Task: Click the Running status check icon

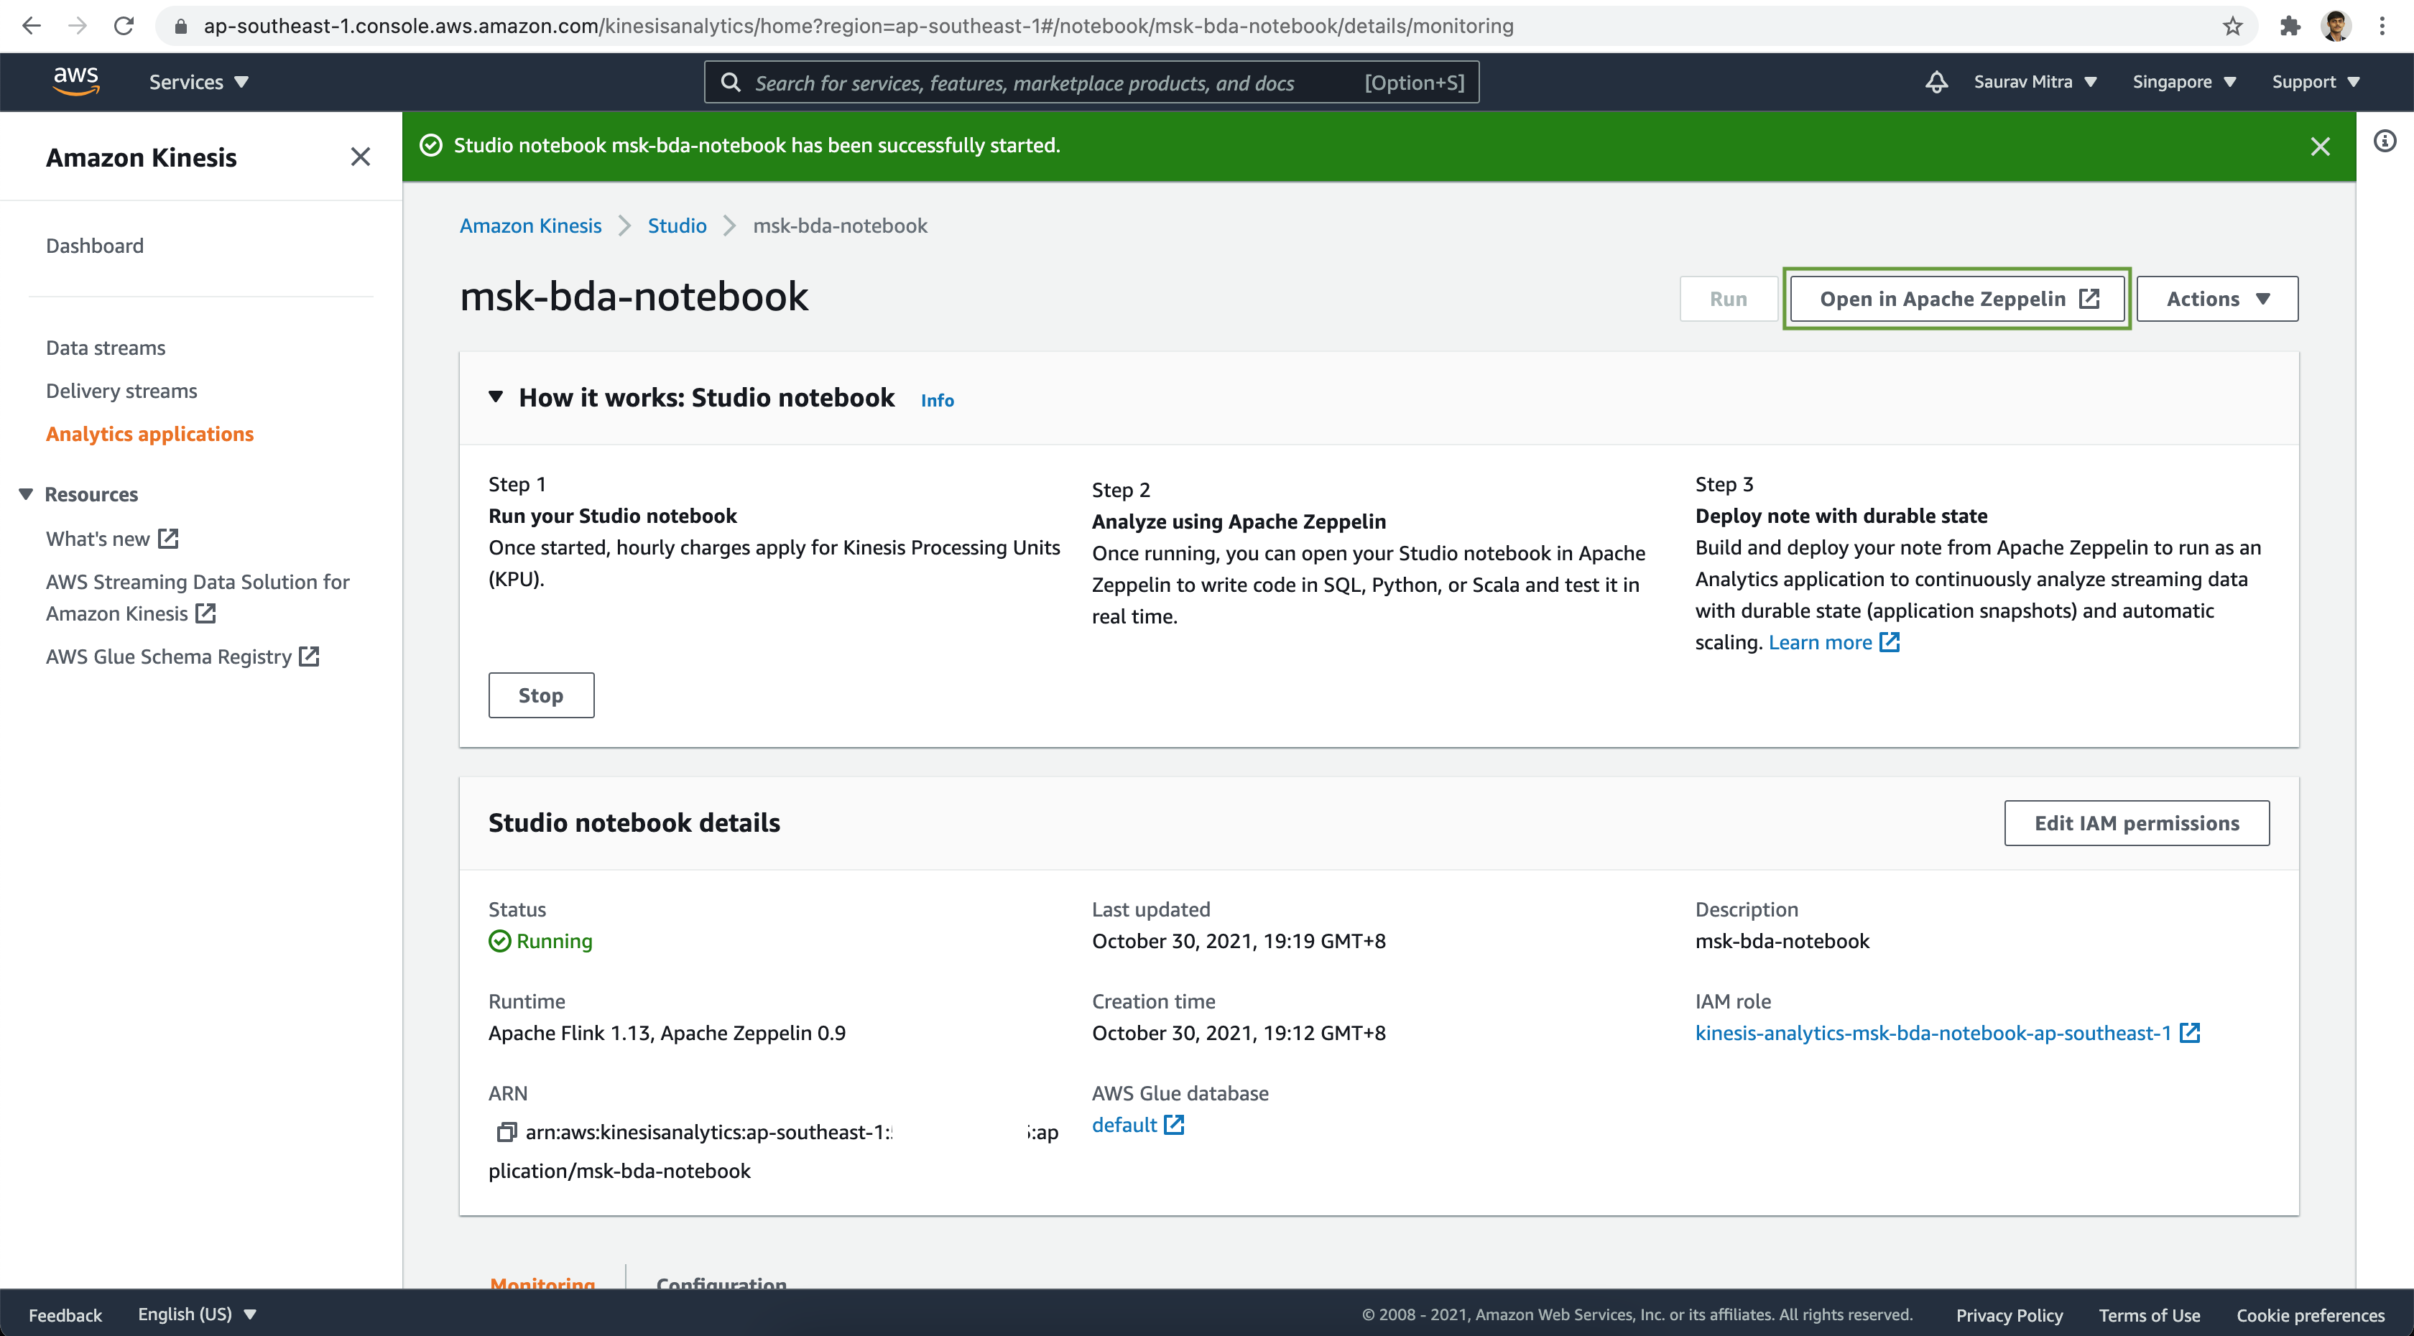Action: [499, 941]
